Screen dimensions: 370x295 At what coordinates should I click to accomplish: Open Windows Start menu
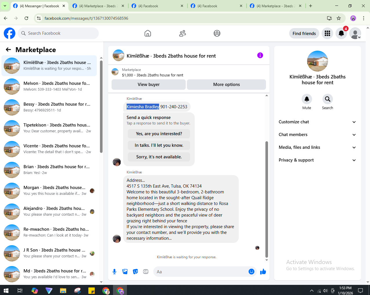click(6, 290)
